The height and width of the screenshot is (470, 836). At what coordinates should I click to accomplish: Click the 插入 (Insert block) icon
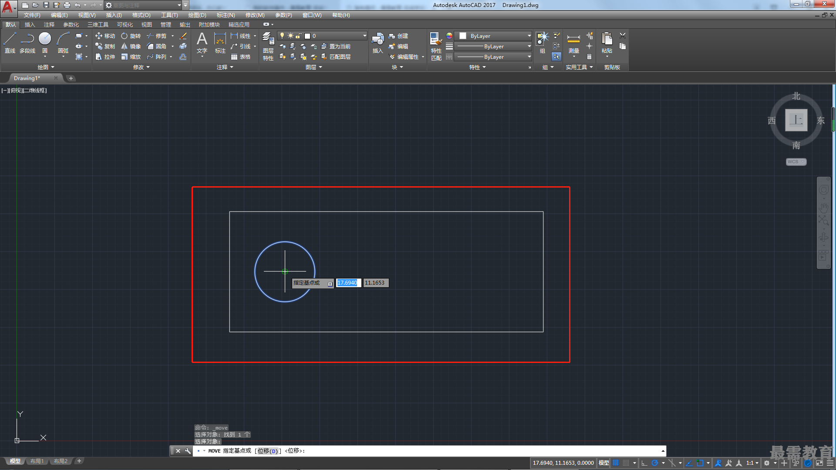pos(378,43)
